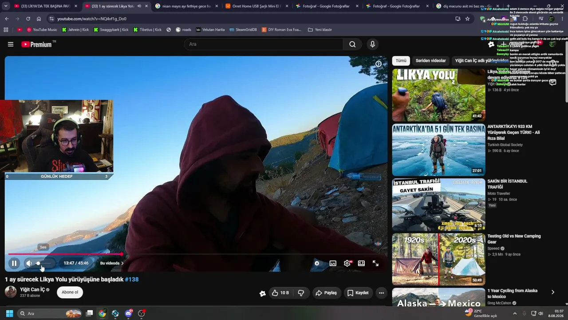Pause the video with the player button
The height and width of the screenshot is (320, 568).
coord(14,263)
